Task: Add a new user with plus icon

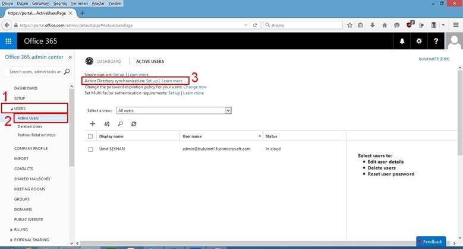Action: (93, 124)
